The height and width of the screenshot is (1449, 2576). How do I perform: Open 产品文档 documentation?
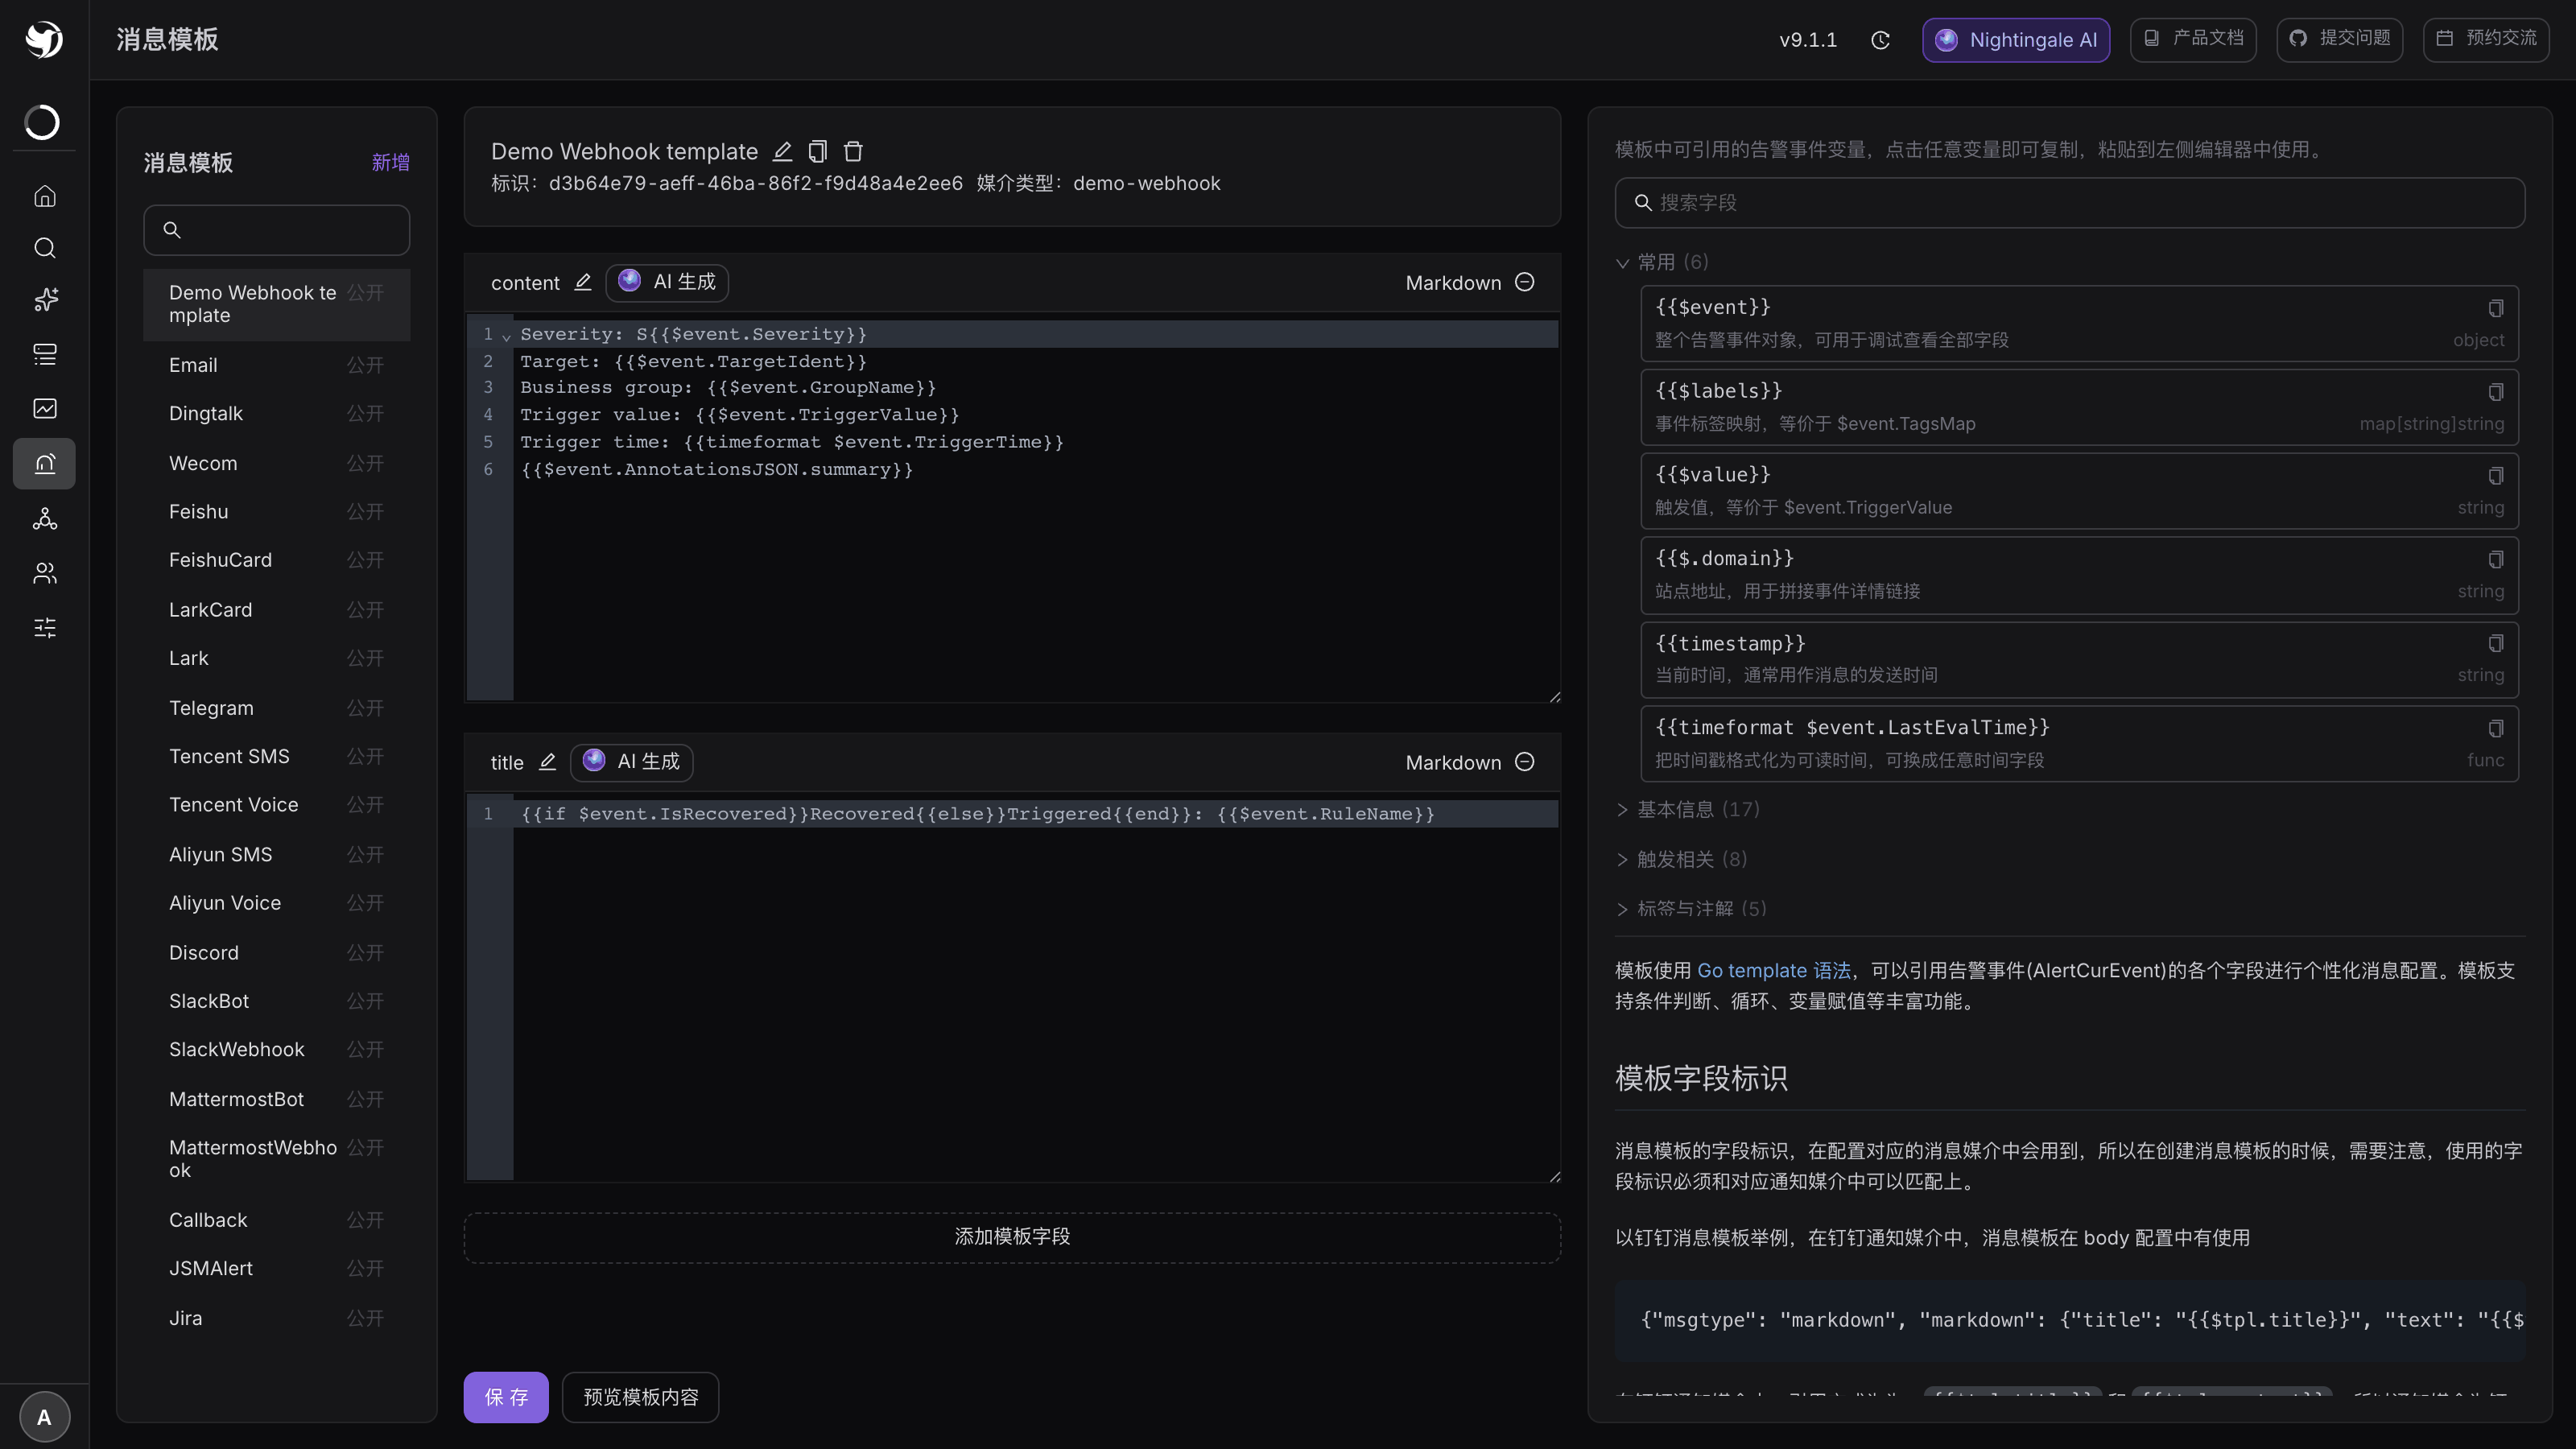[x=2193, y=40]
